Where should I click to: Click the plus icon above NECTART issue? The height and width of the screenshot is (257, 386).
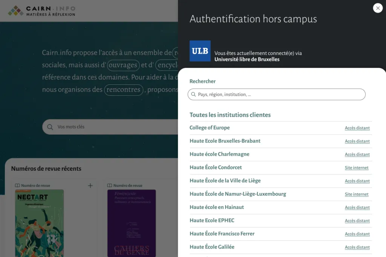tap(90, 185)
